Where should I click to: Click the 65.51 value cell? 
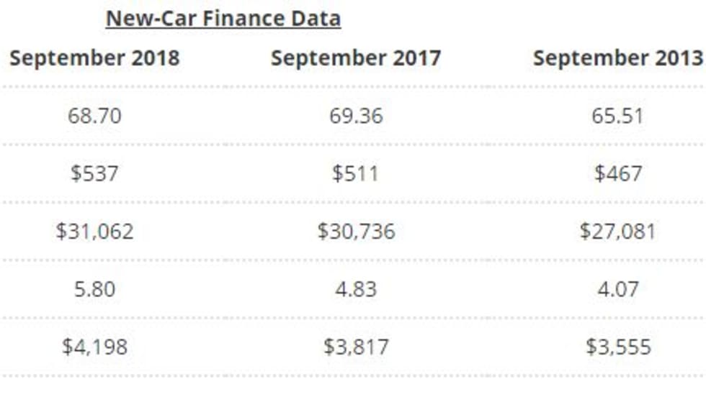[617, 116]
